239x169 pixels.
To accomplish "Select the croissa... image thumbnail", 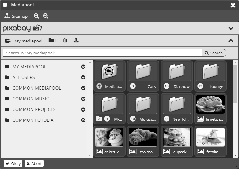I will point(143,137).
